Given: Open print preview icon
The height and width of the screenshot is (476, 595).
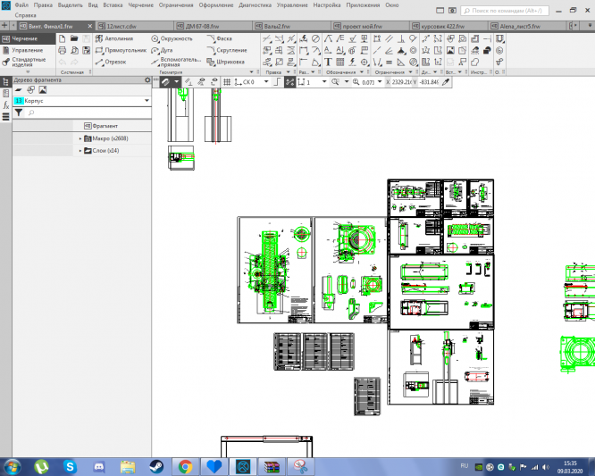Looking at the screenshot, I should click(x=74, y=50).
